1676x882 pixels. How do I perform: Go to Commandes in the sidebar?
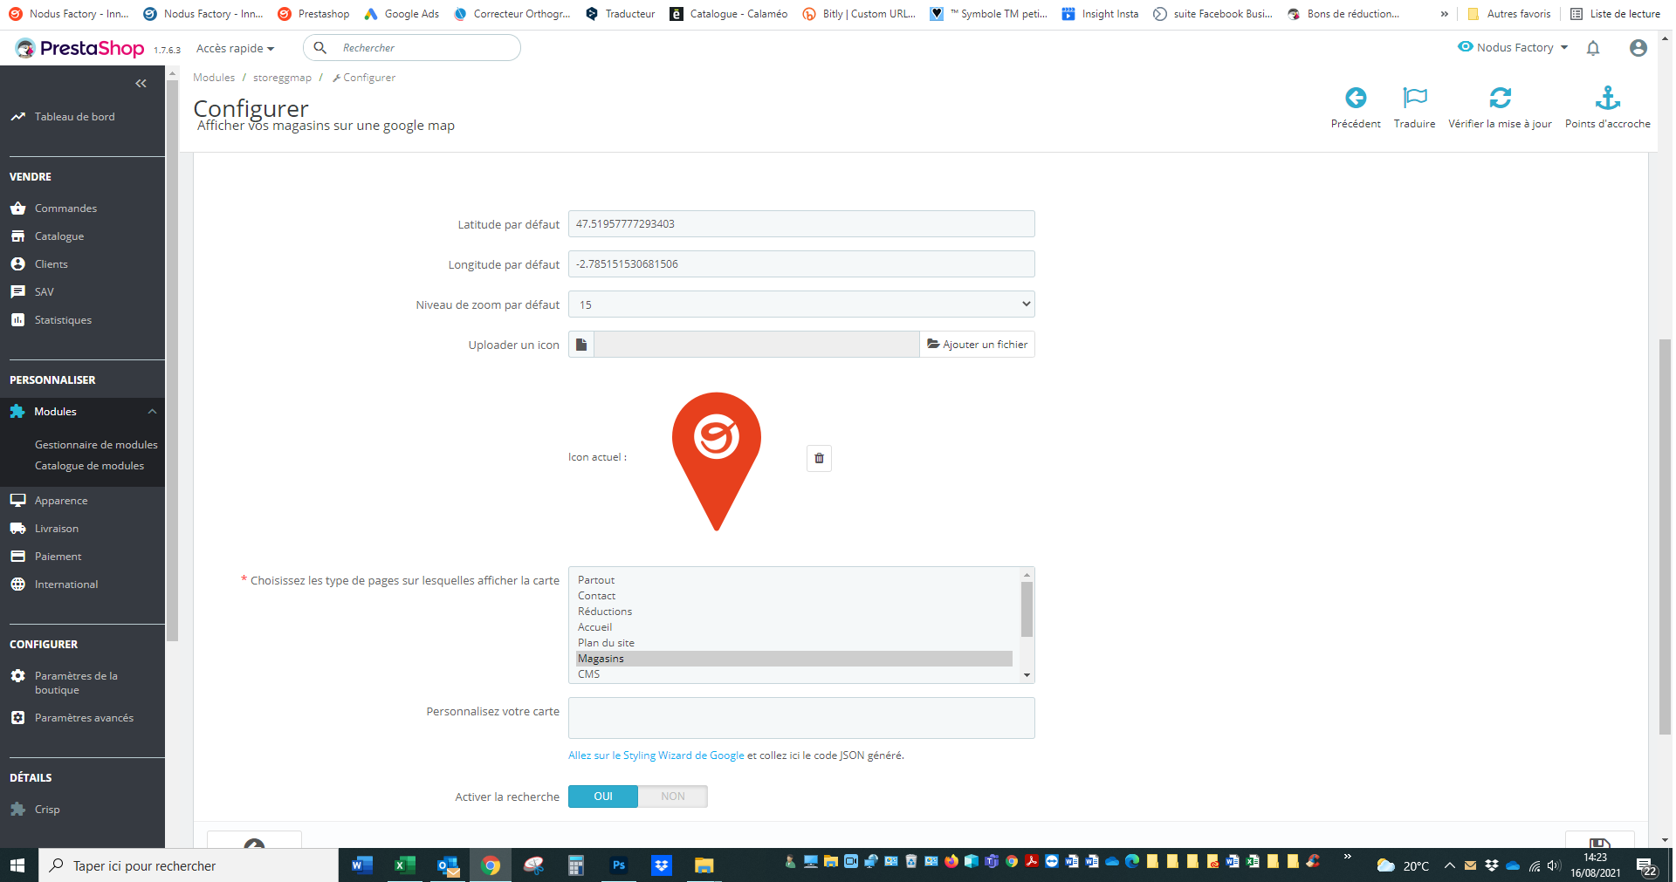point(65,209)
